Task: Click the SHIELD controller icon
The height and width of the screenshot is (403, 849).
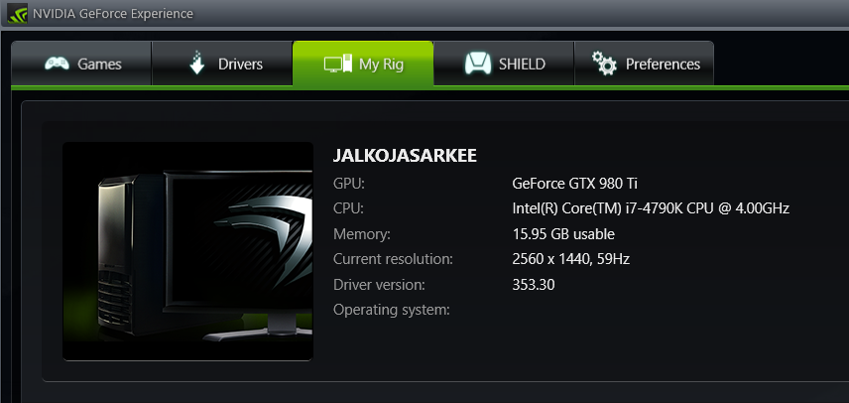Action: [478, 64]
